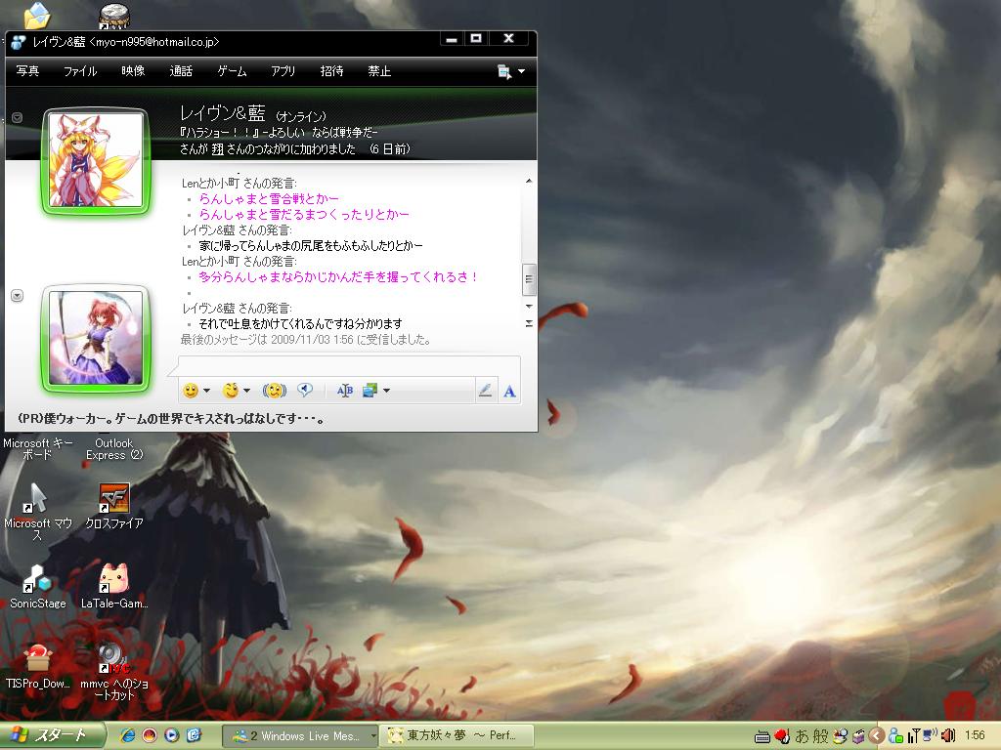Image resolution: width=1001 pixels, height=750 pixels.
Task: Open Outlook Express (2) desktop icon
Action: pyautogui.click(x=114, y=449)
